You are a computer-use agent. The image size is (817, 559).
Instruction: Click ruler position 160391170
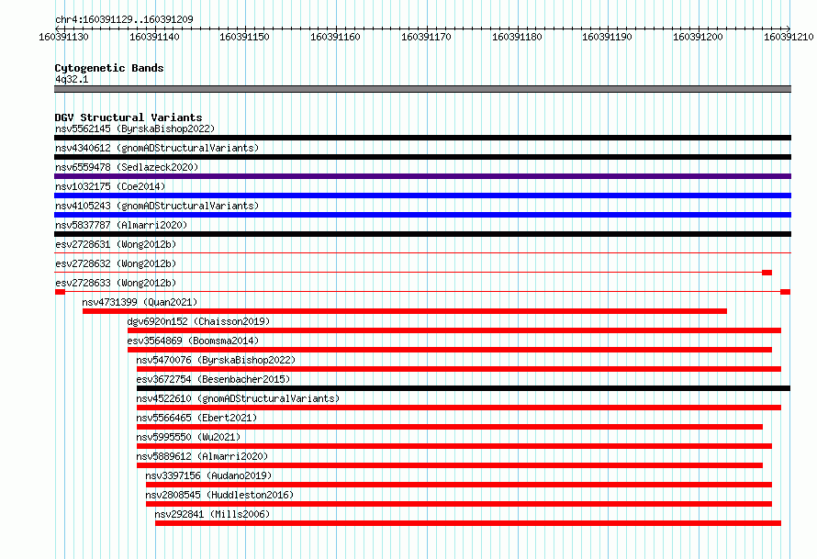426,37
